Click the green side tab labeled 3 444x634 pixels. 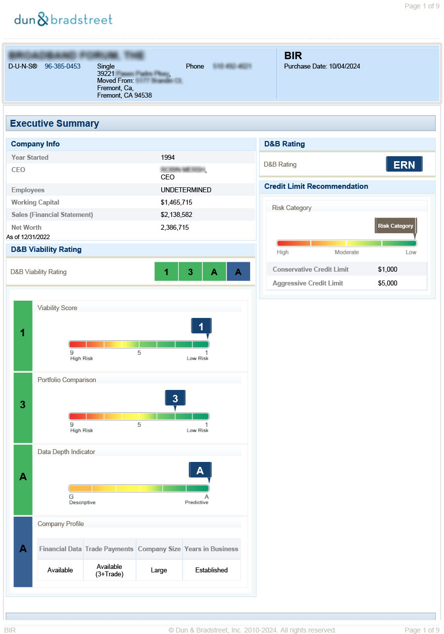[x=23, y=408]
